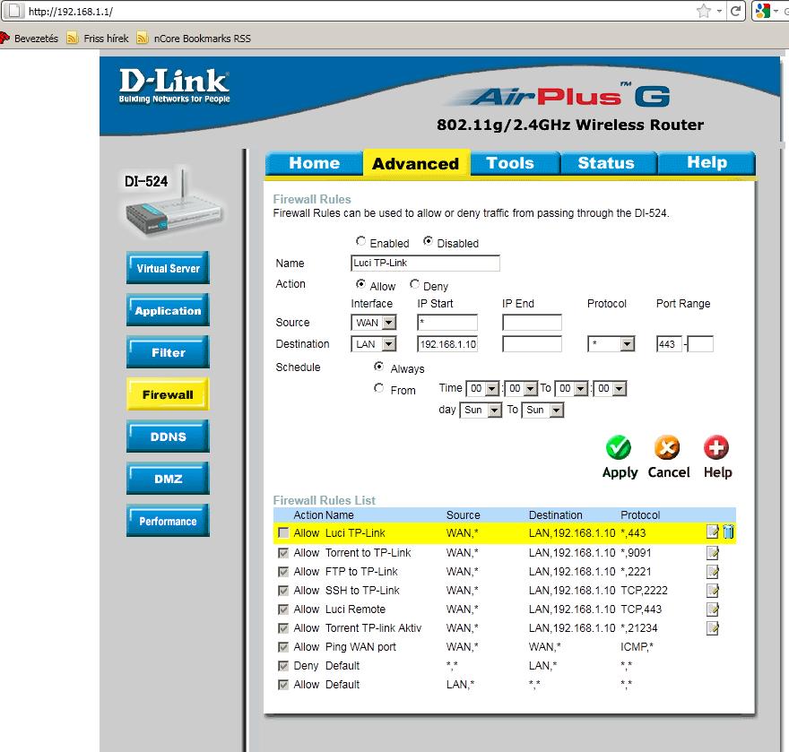Click the D-Link logo

(x=174, y=86)
